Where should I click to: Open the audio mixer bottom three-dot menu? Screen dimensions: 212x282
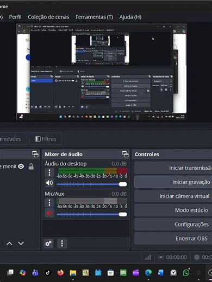tap(62, 243)
